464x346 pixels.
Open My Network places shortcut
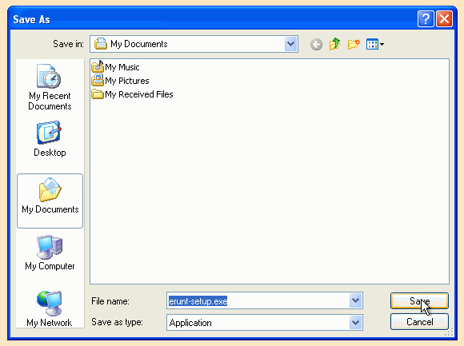[x=49, y=308]
